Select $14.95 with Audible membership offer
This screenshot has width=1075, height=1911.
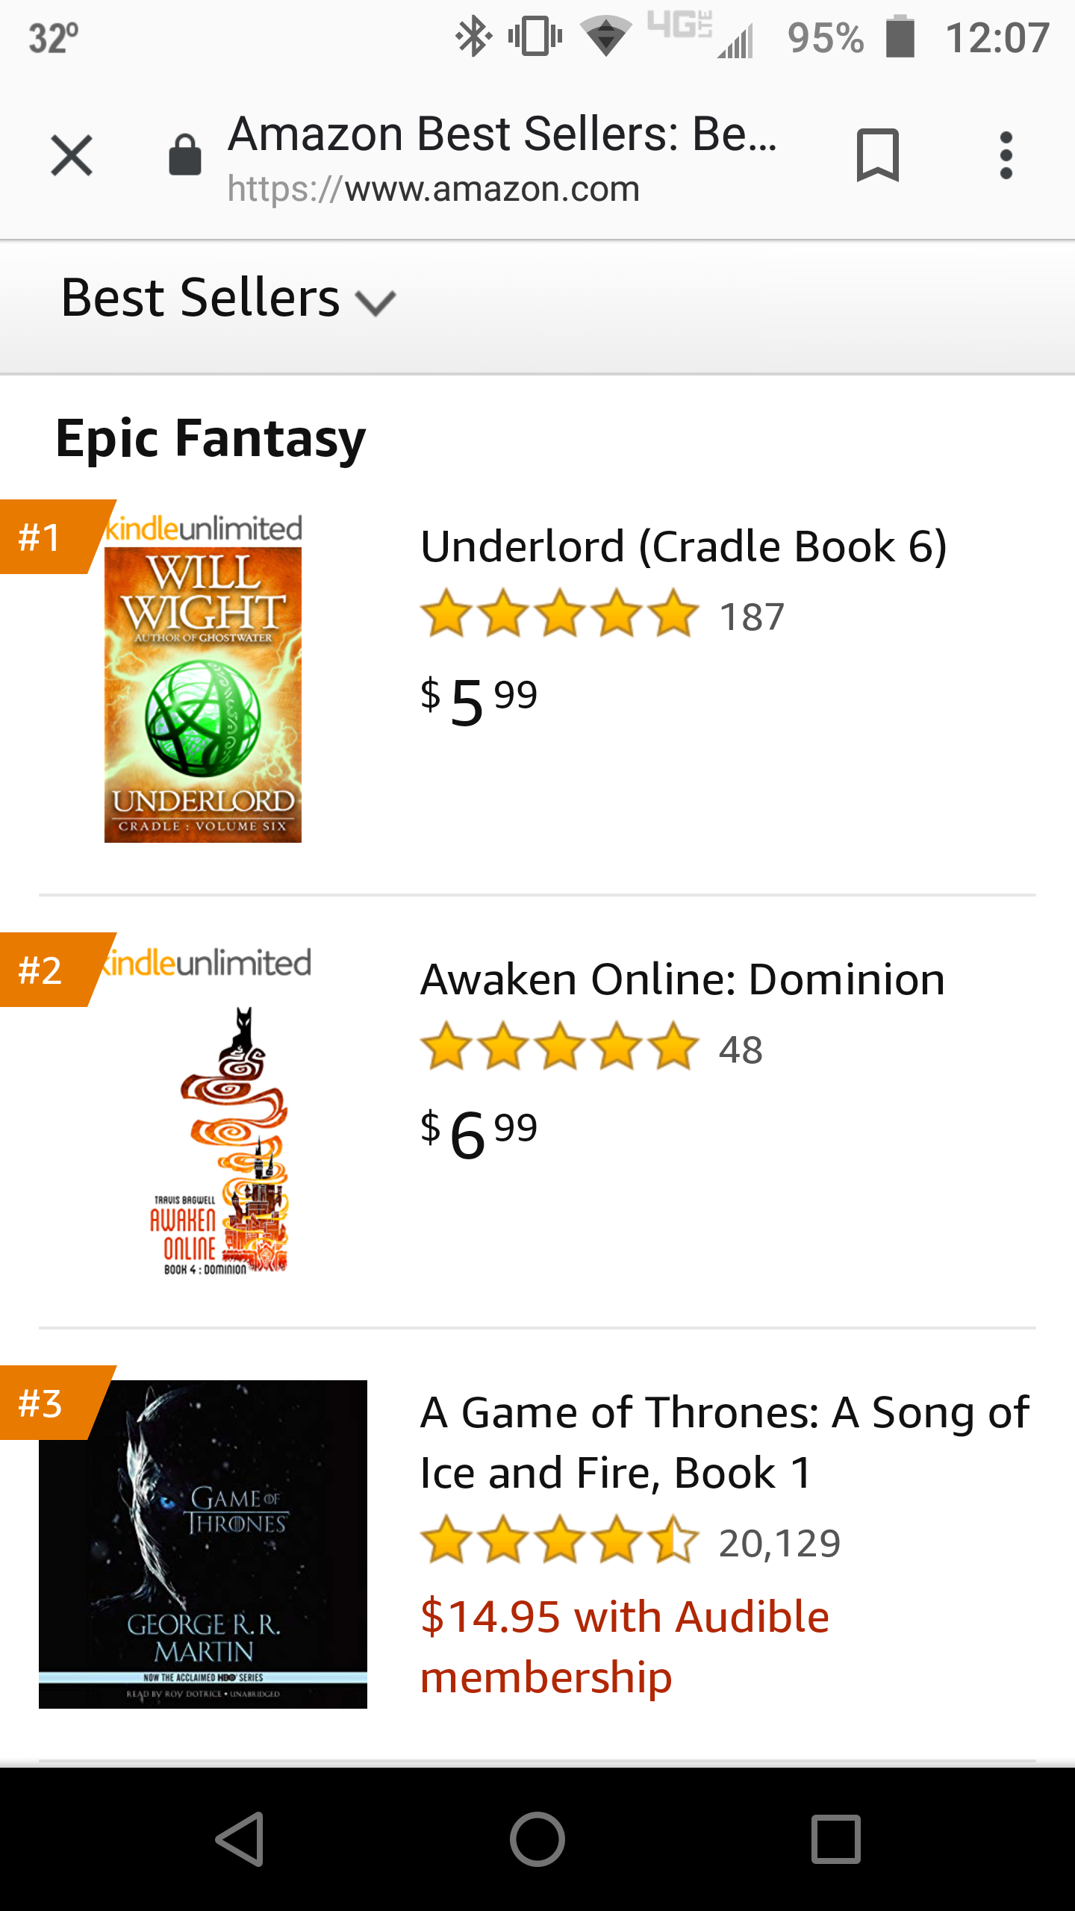624,1647
